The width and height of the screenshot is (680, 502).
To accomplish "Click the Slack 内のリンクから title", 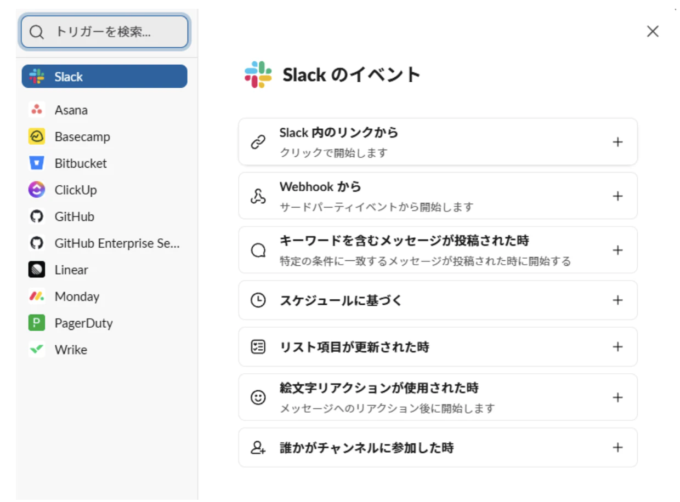I will click(339, 133).
